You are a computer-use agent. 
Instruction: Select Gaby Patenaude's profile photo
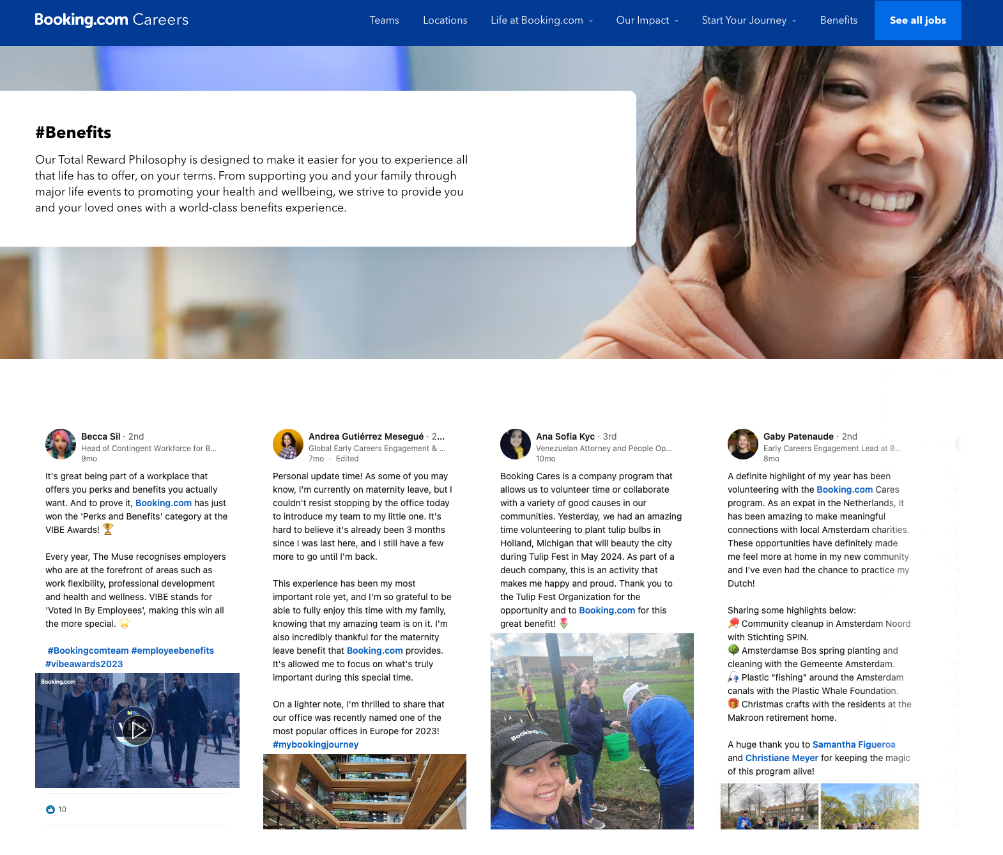(743, 444)
